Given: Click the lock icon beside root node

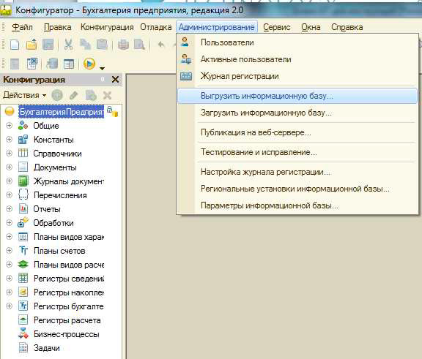Looking at the screenshot, I should pyautogui.click(x=113, y=111).
